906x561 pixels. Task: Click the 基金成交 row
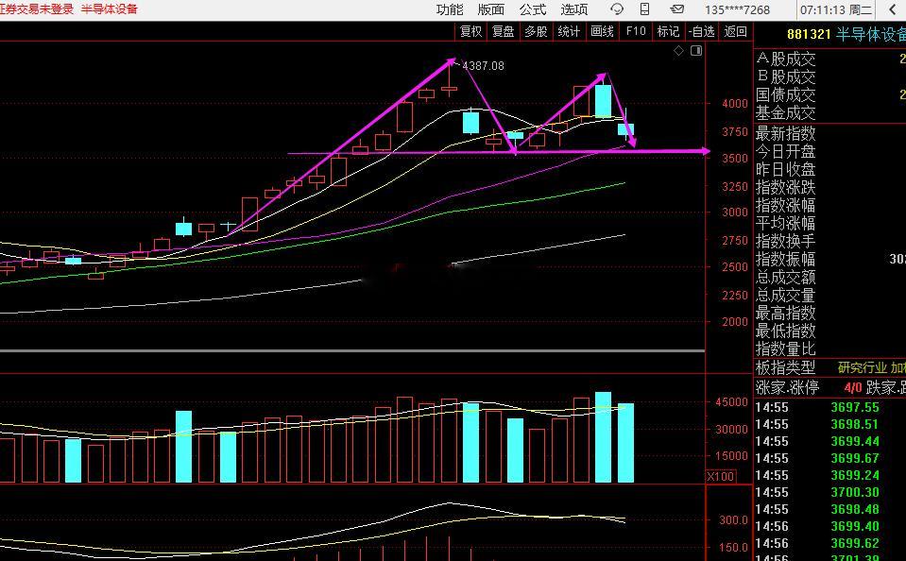[x=829, y=112]
